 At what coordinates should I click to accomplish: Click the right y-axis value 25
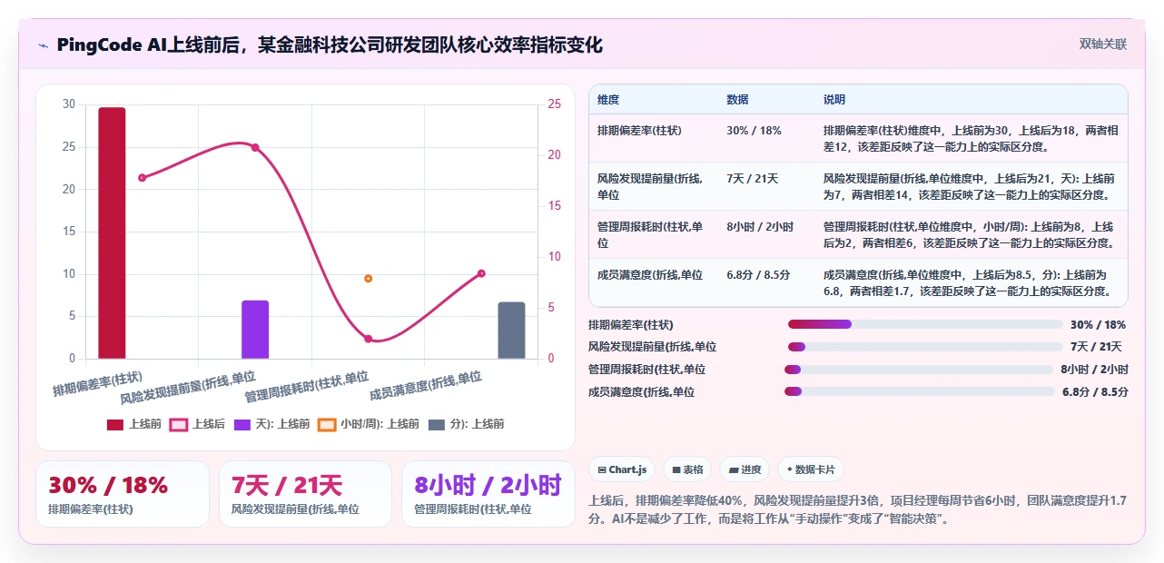(555, 104)
